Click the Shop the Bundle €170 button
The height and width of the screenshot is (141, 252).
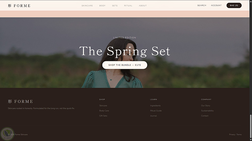(125, 65)
